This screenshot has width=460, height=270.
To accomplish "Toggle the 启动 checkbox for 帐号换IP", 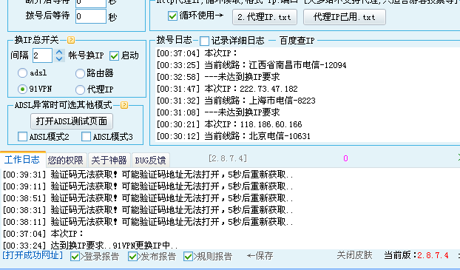I will 114,55.
